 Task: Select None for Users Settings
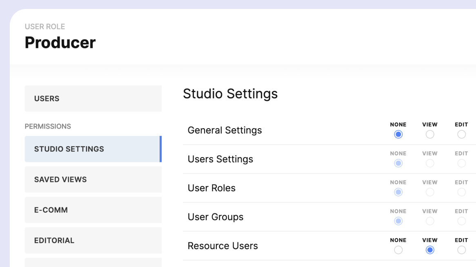(398, 163)
